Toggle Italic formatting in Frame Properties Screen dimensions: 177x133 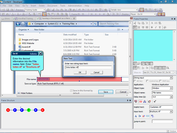coord(156,27)
